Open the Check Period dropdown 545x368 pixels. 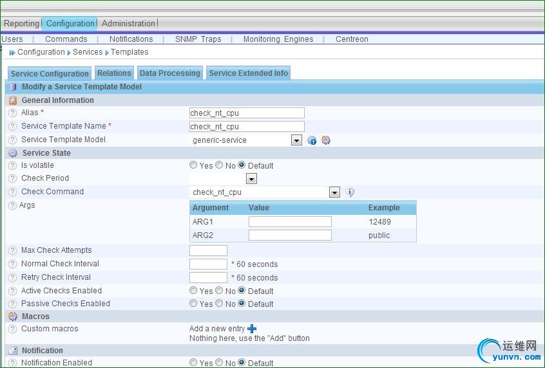point(251,179)
